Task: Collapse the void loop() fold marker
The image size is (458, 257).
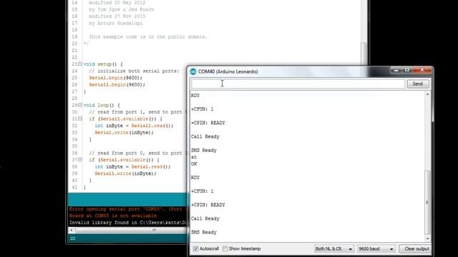Action: pyautogui.click(x=80, y=105)
